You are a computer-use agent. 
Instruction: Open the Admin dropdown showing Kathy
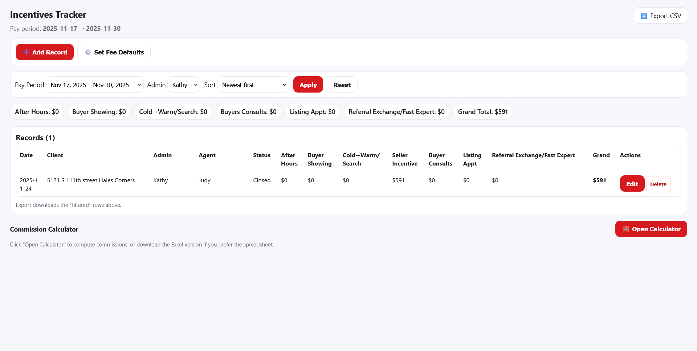184,85
